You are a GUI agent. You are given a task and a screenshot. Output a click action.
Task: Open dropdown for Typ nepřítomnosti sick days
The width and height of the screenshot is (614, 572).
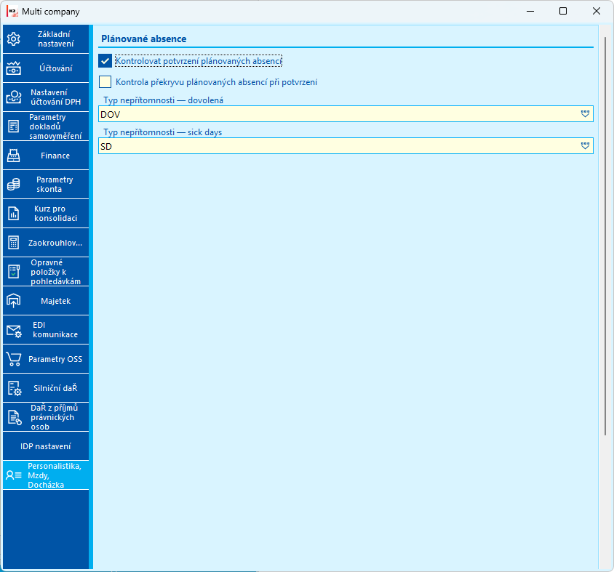click(x=585, y=146)
